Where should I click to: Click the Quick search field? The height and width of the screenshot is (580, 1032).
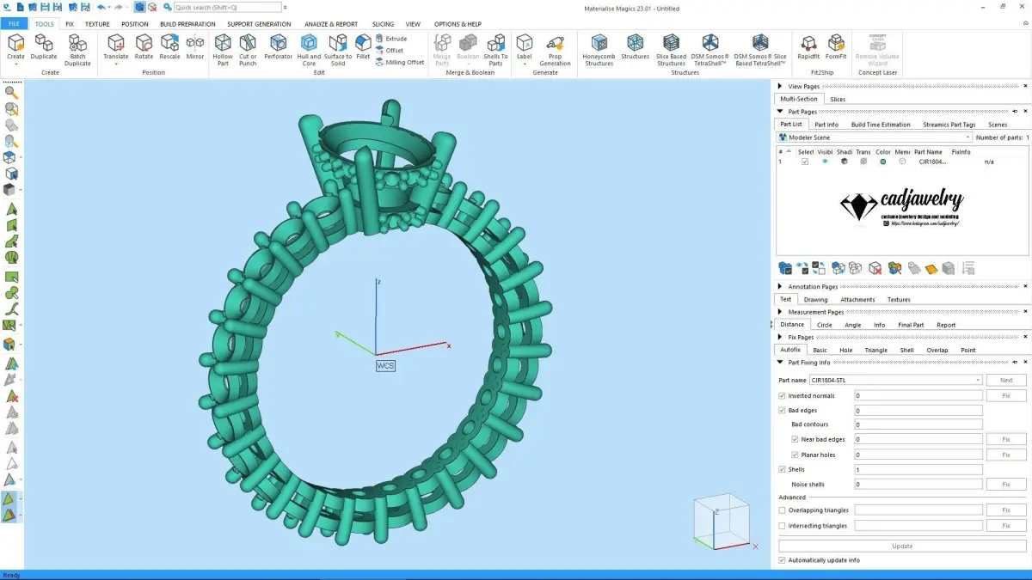click(x=227, y=7)
